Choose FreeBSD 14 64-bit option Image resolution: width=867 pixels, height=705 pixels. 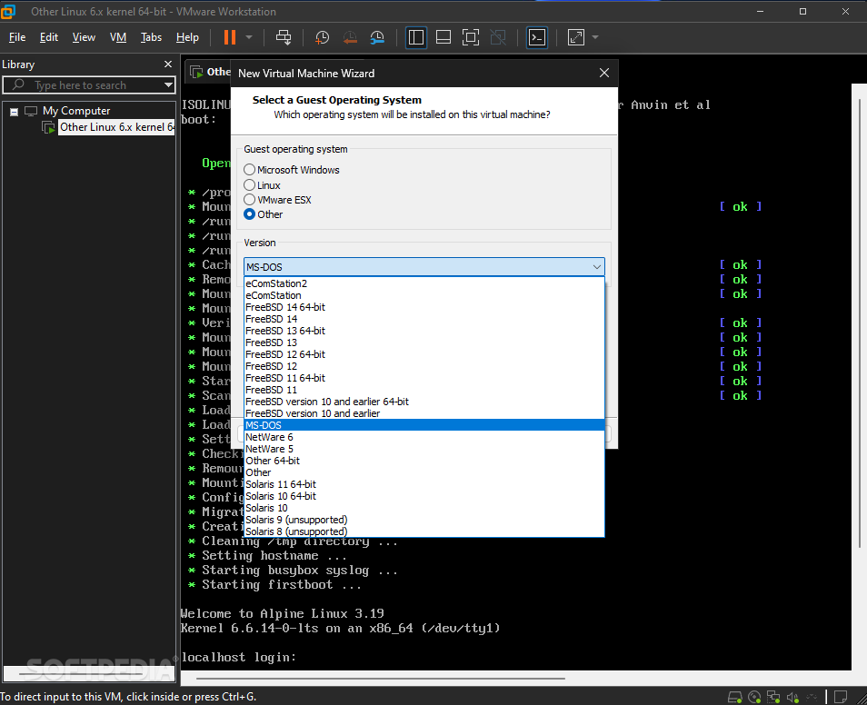(x=424, y=307)
